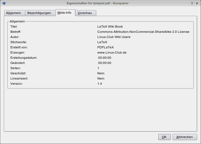Screen dimensions: 201x144
Task: Click the Linearisiert: label
Action: (x=19, y=78)
